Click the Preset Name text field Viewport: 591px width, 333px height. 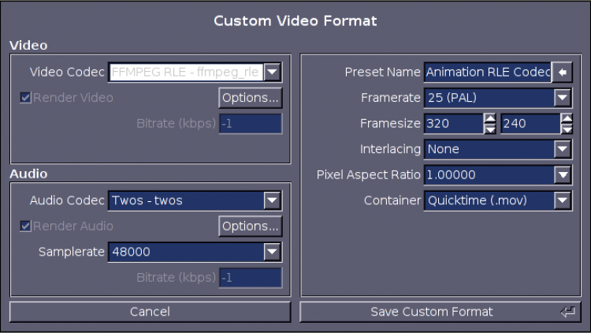coord(488,72)
